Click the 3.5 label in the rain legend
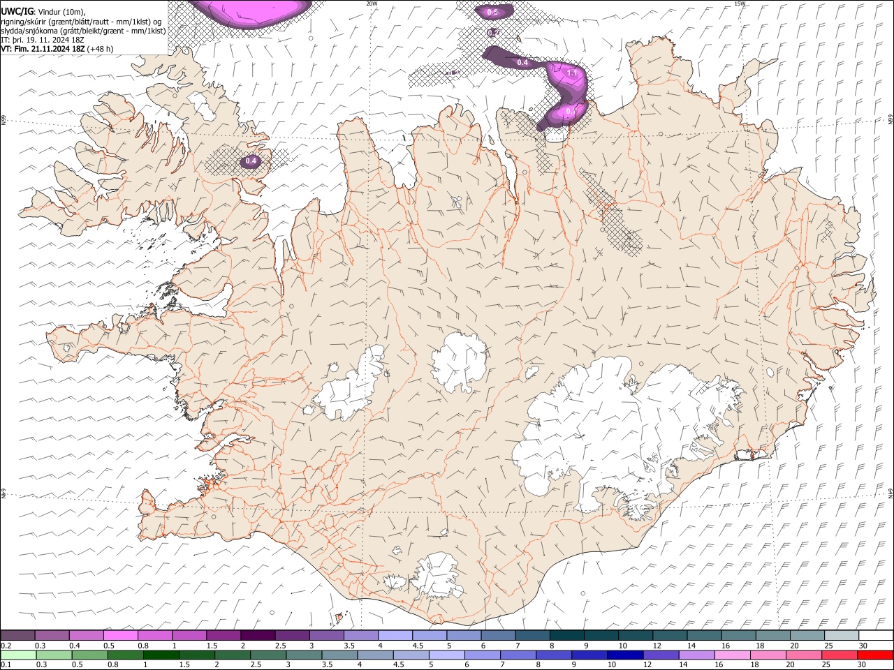The width and height of the screenshot is (894, 670). coord(325,664)
